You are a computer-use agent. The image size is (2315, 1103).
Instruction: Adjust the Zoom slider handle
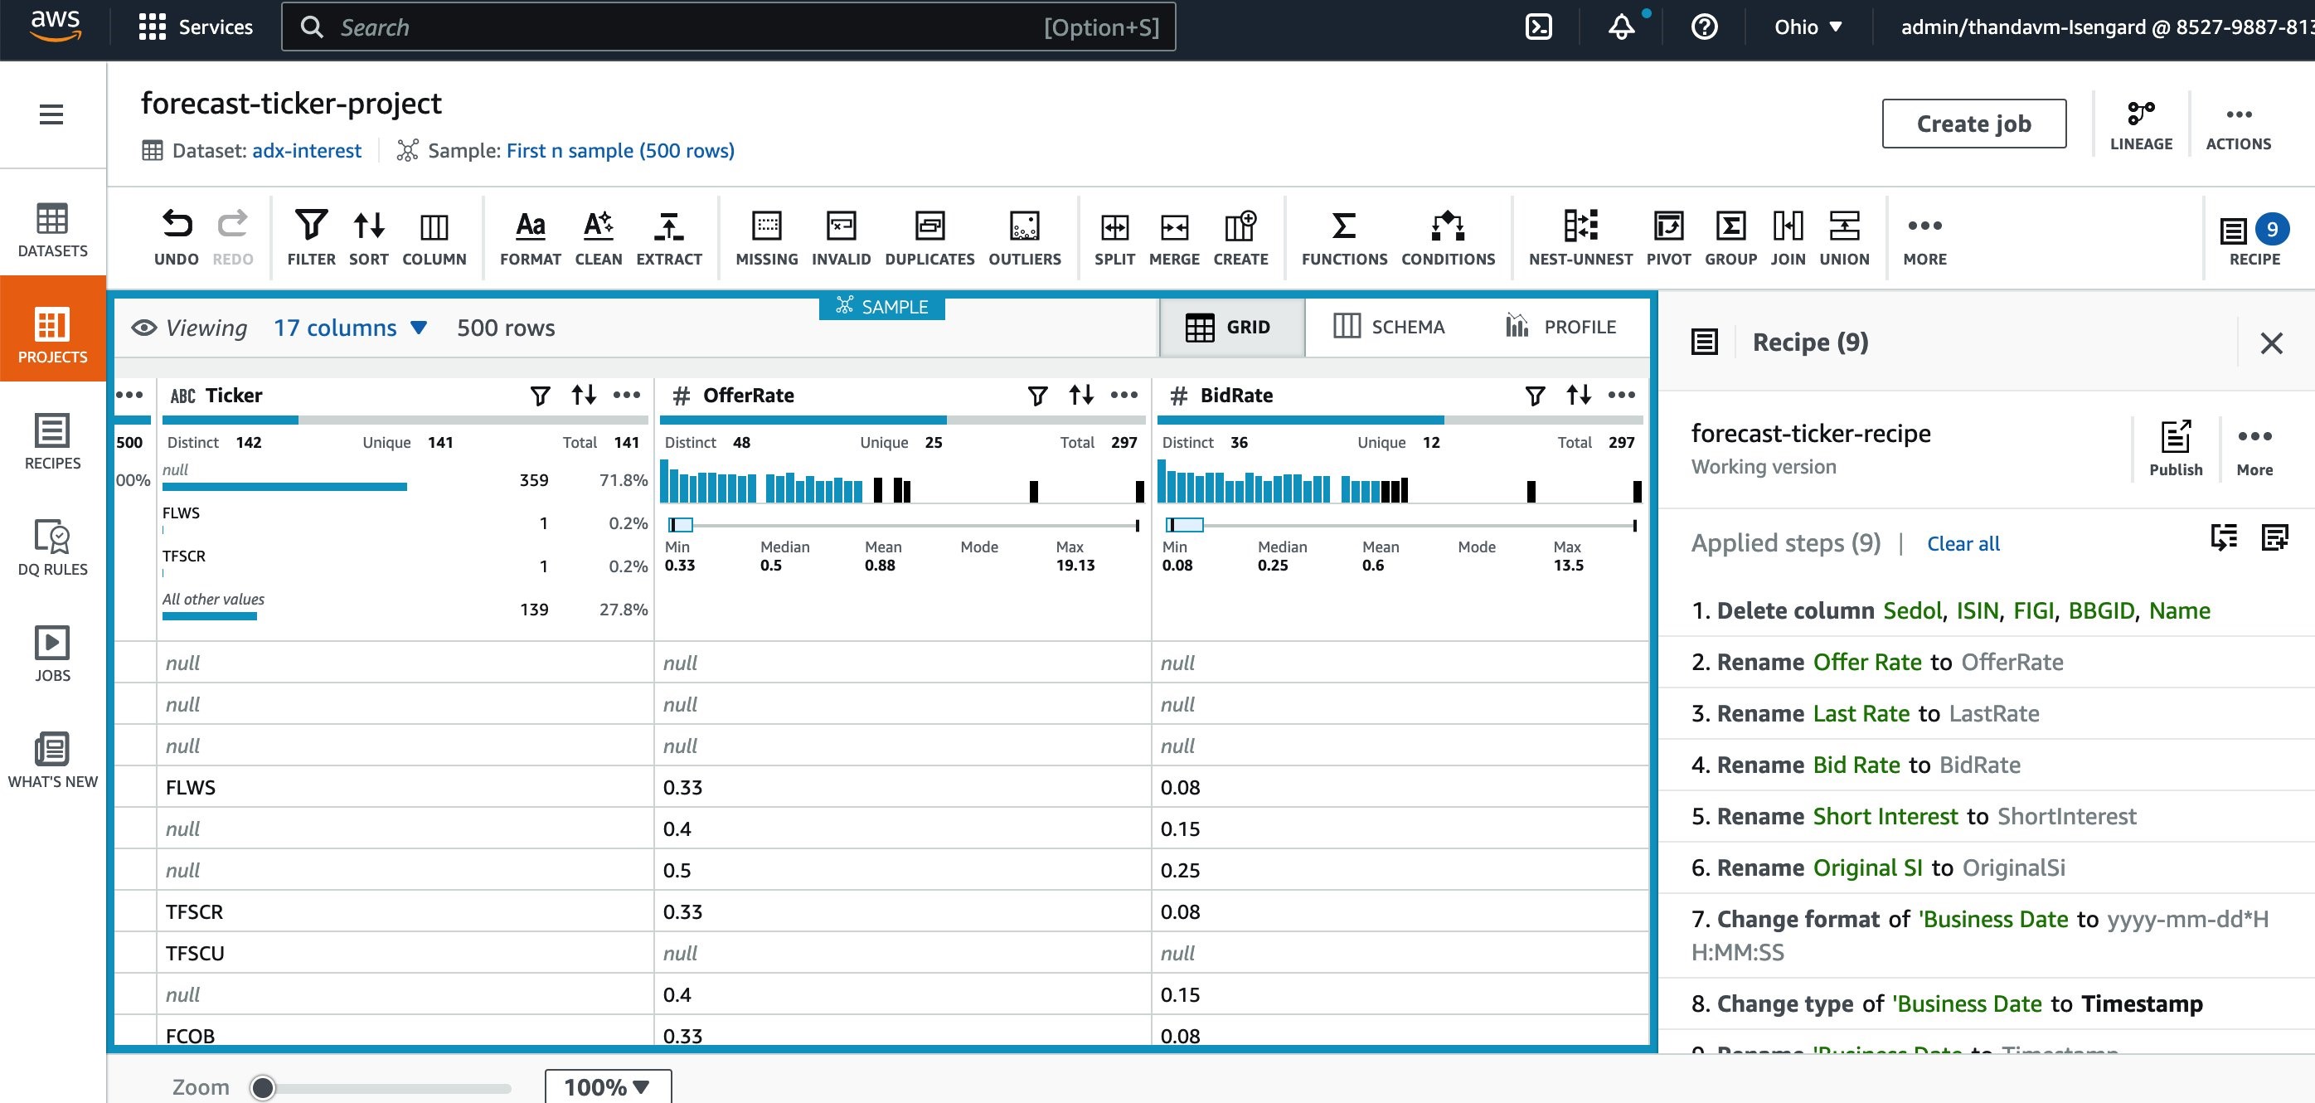pyautogui.click(x=262, y=1086)
